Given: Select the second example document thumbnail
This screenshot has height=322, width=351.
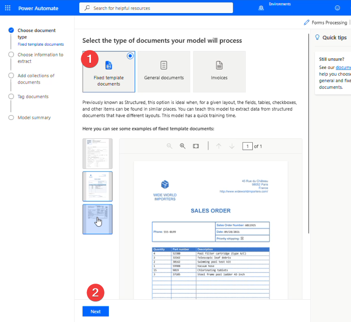Looking at the screenshot, I should 97,186.
